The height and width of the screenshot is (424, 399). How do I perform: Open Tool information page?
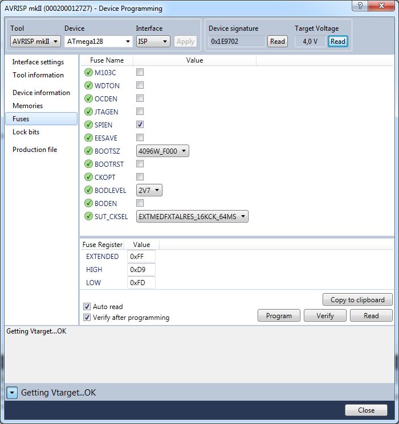(38, 75)
